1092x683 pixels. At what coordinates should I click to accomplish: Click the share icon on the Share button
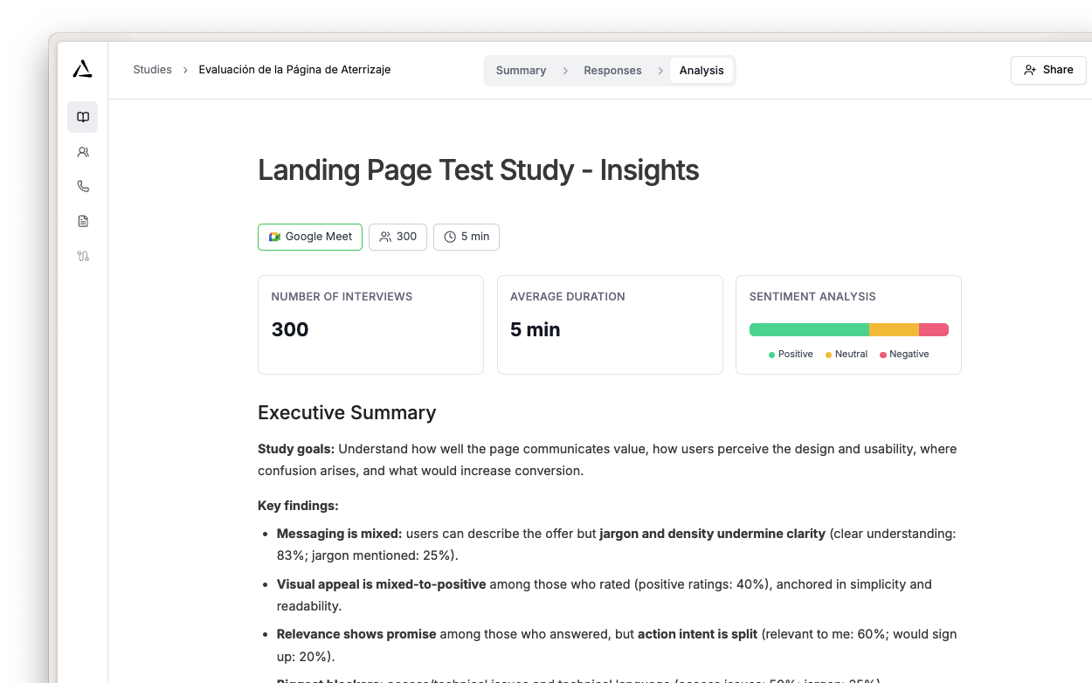(1031, 70)
